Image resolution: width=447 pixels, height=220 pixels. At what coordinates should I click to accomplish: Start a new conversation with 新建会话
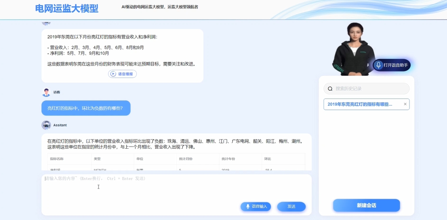pyautogui.click(x=366, y=205)
